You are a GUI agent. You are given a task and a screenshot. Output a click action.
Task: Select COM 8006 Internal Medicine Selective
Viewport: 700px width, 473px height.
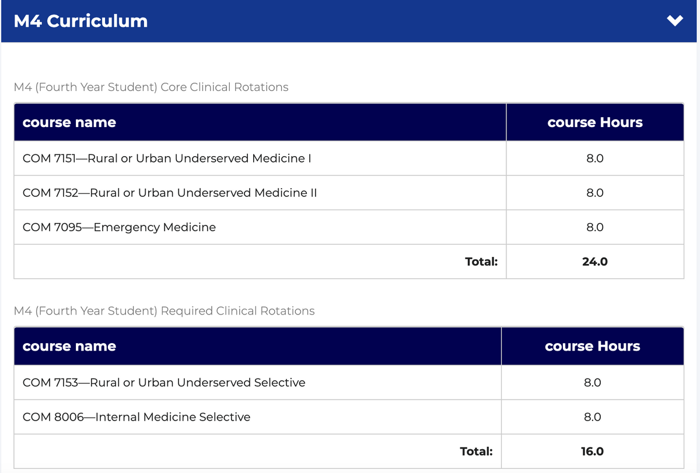coord(136,417)
